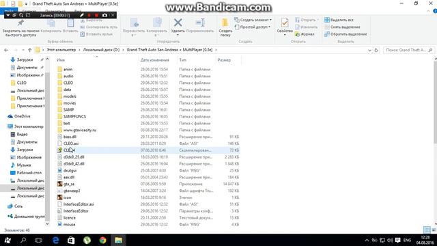Click the search field for the folder

tap(408, 50)
